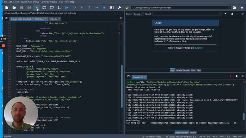Screen dimensions: 246x138
Task: Maximize current pane toolbar icon
Action: coord(112,8)
